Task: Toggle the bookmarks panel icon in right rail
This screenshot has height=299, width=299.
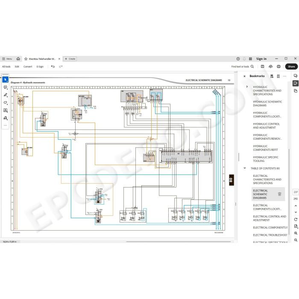Action: tap(296, 83)
